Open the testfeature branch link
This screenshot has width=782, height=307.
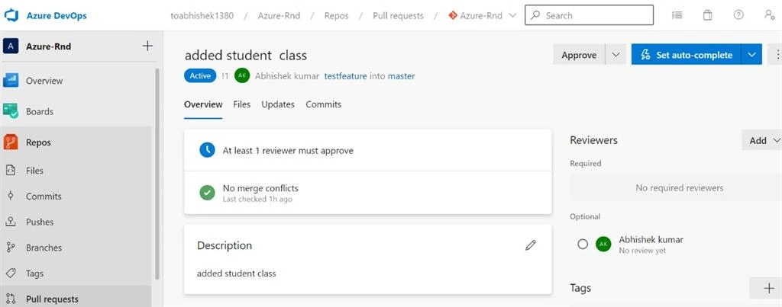click(x=346, y=76)
